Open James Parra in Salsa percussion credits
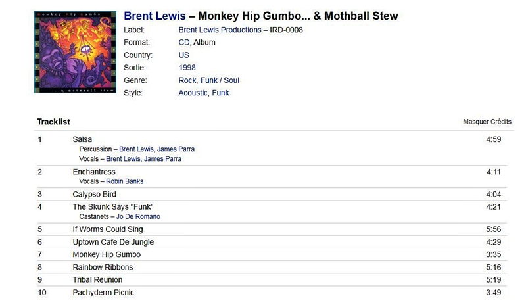Viewport: 526px width, 307px height. (x=176, y=149)
